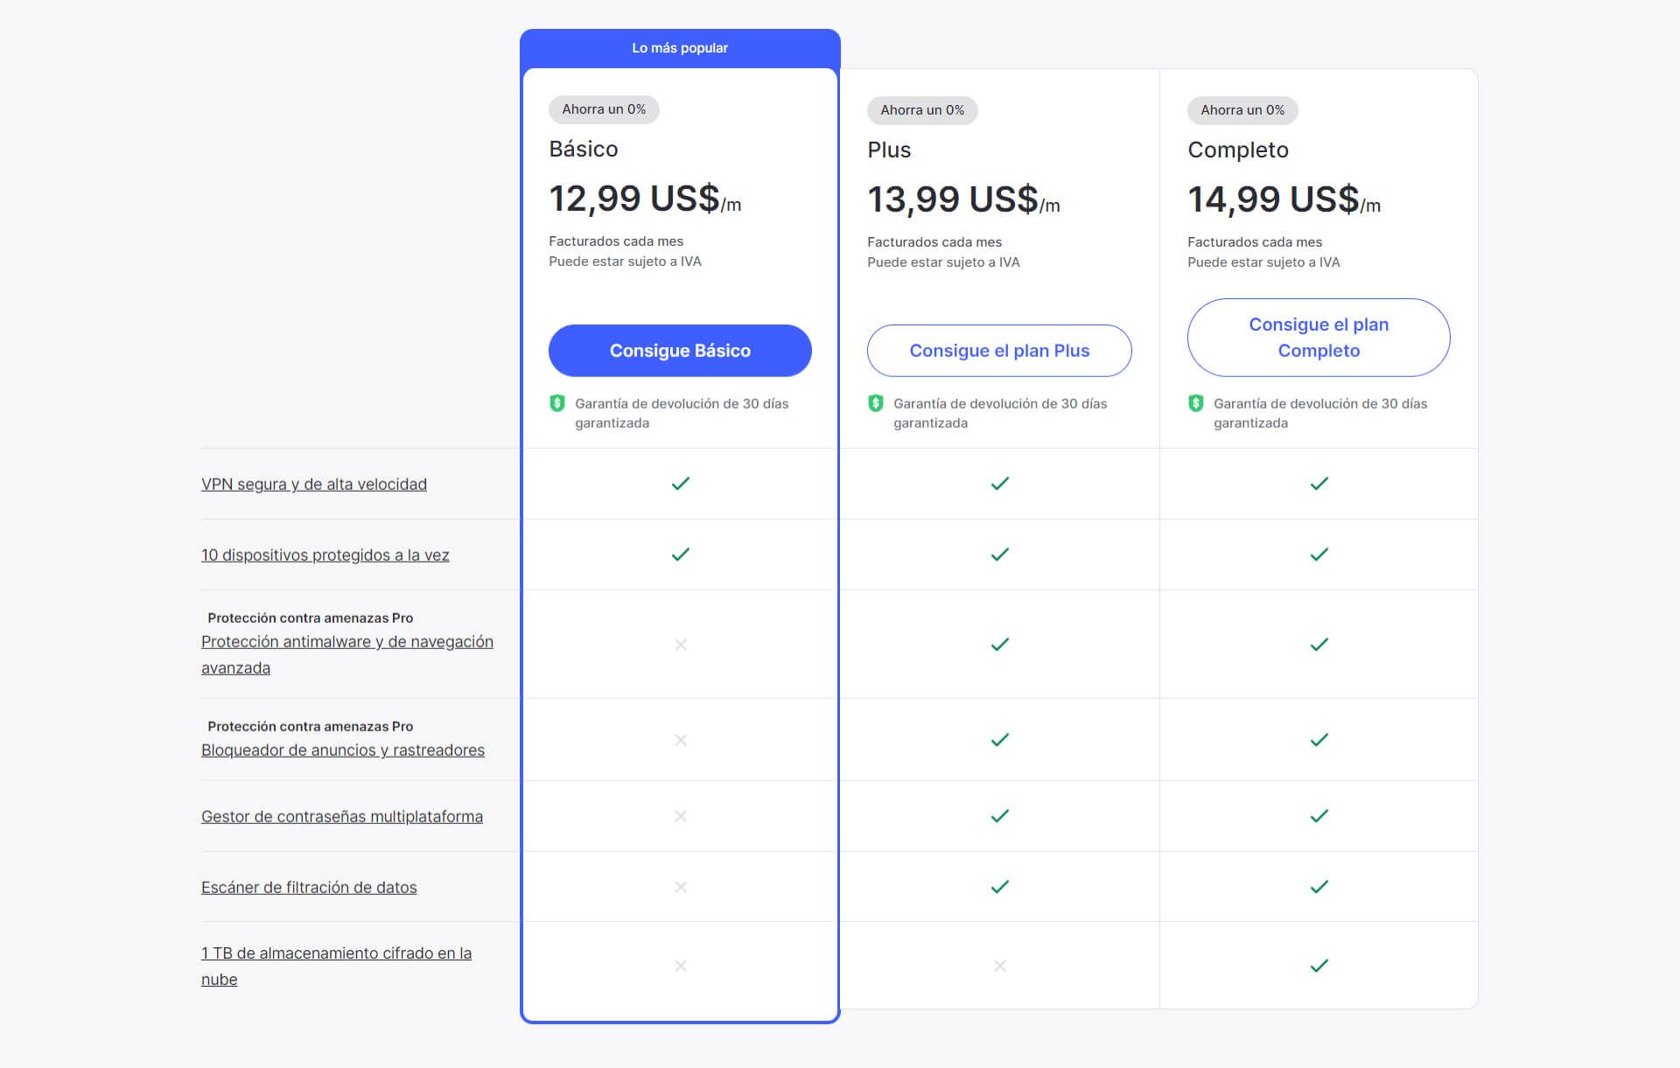Click the guarantee shield icon under Básico

[556, 403]
